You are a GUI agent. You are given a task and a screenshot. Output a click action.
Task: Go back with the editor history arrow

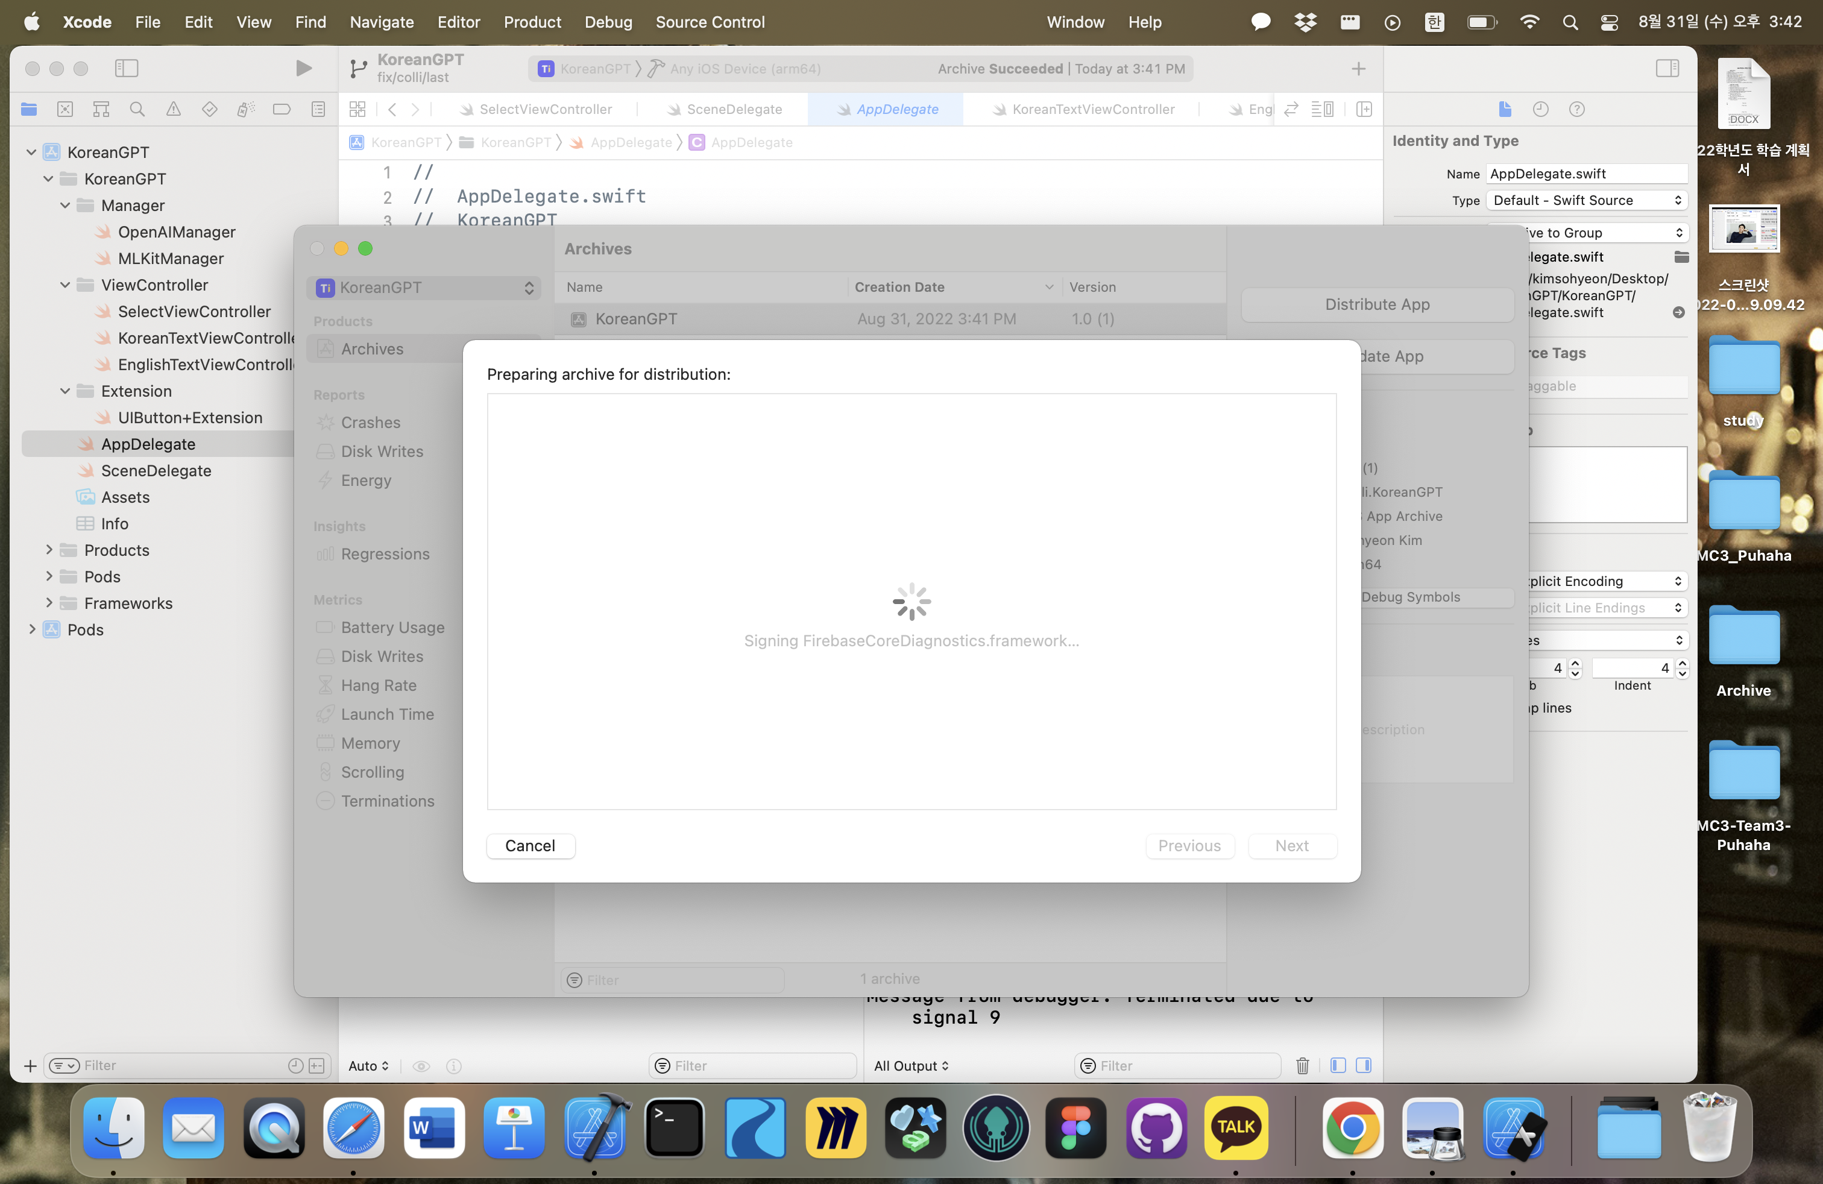[x=392, y=109]
